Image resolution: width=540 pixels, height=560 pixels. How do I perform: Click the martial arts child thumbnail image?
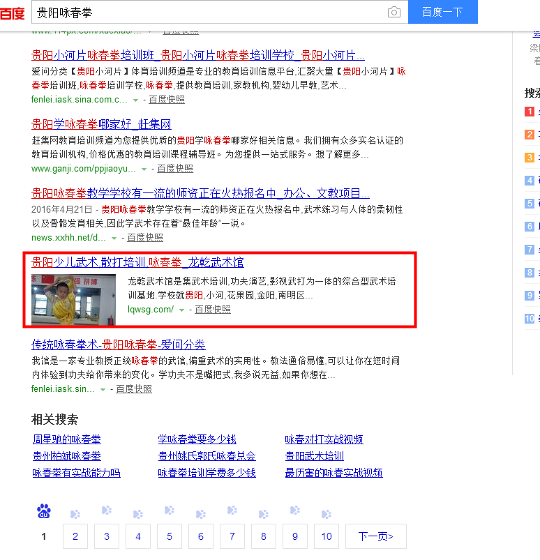(74, 299)
